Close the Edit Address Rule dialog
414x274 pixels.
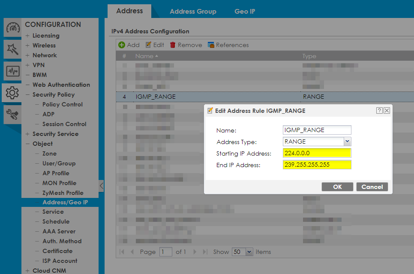coord(387,111)
